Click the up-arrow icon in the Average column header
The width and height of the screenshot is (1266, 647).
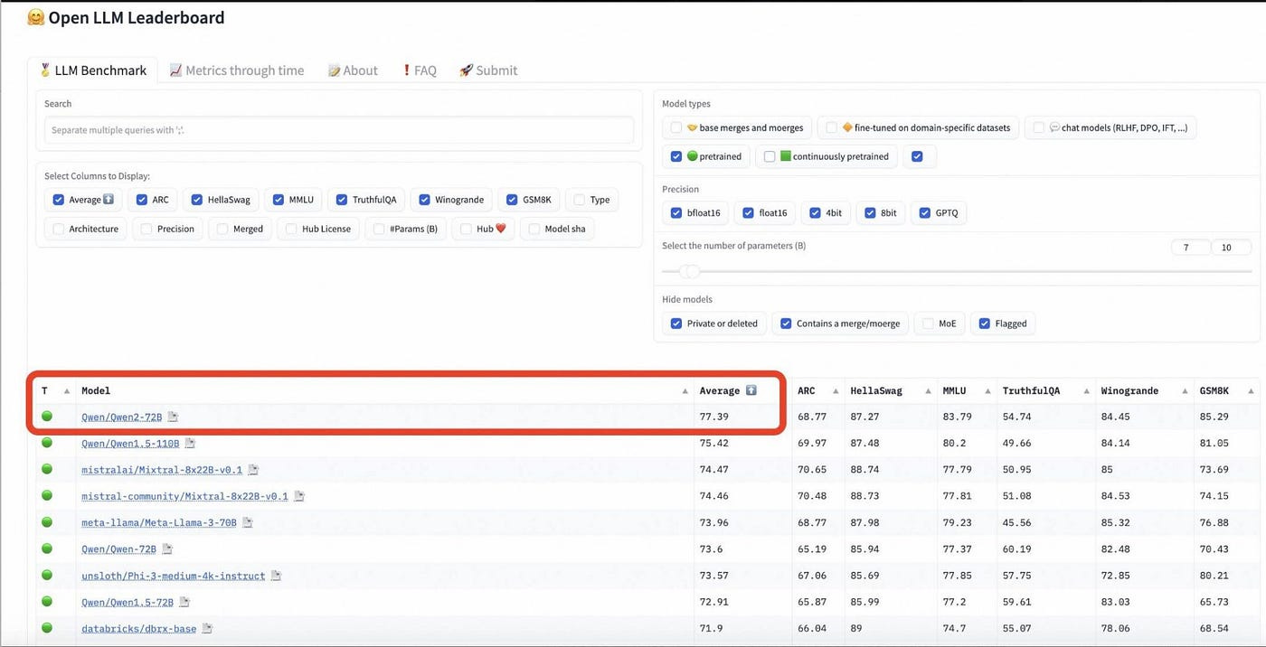coord(751,390)
